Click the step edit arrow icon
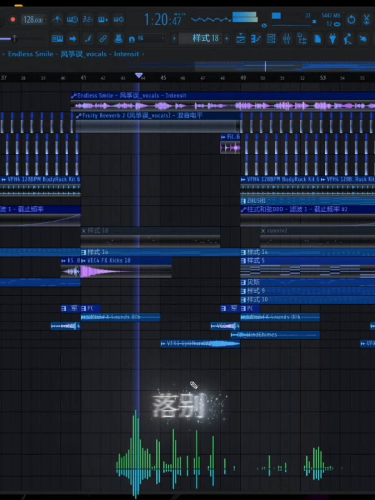The width and height of the screenshot is (375, 500). click(x=73, y=39)
